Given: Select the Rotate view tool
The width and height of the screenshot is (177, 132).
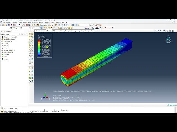Looking at the screenshot, I should point(19,25).
